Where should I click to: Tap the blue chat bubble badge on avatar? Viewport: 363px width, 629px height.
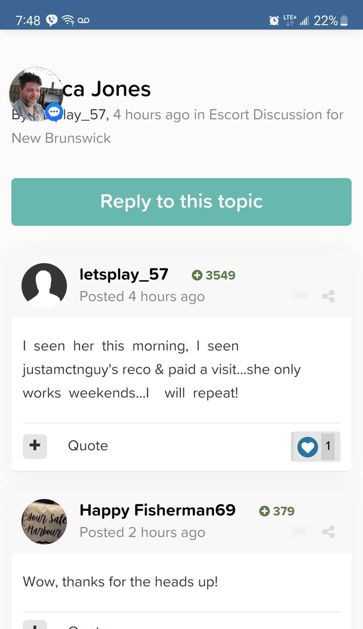[x=54, y=112]
